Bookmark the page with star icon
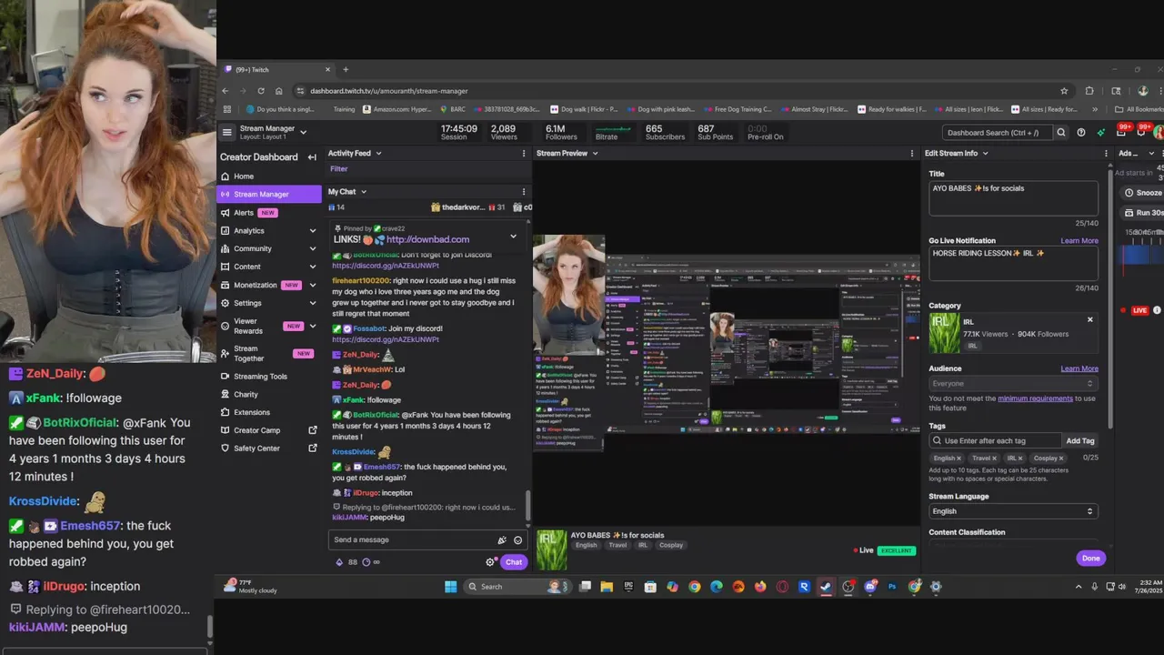 (x=1064, y=91)
